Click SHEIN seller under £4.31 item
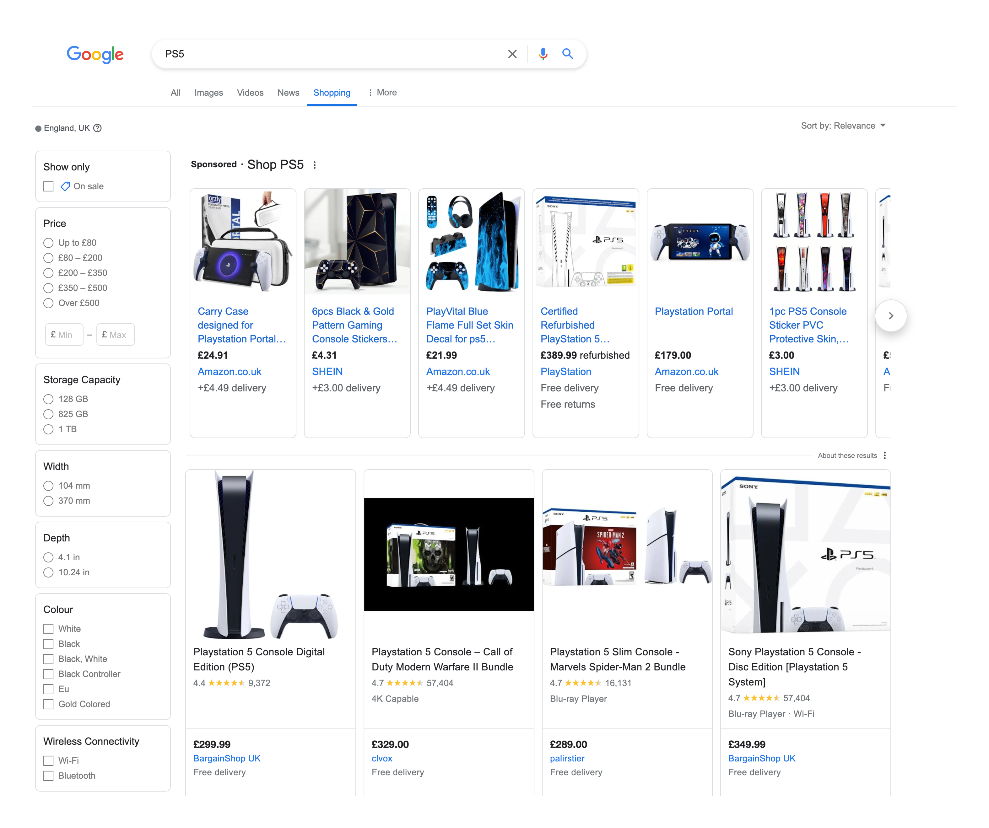The image size is (989, 828). coord(327,371)
